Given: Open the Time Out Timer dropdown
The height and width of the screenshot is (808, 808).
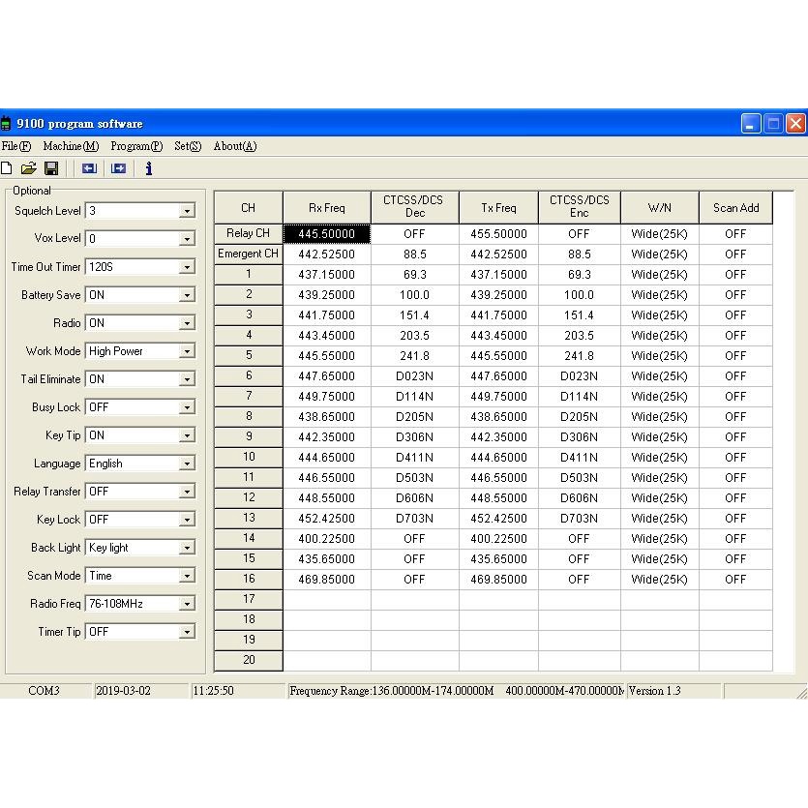Looking at the screenshot, I should (187, 267).
